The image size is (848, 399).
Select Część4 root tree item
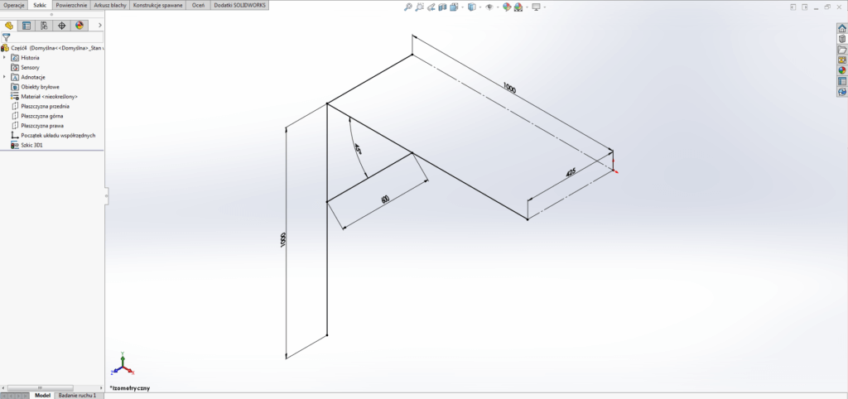pyautogui.click(x=53, y=47)
